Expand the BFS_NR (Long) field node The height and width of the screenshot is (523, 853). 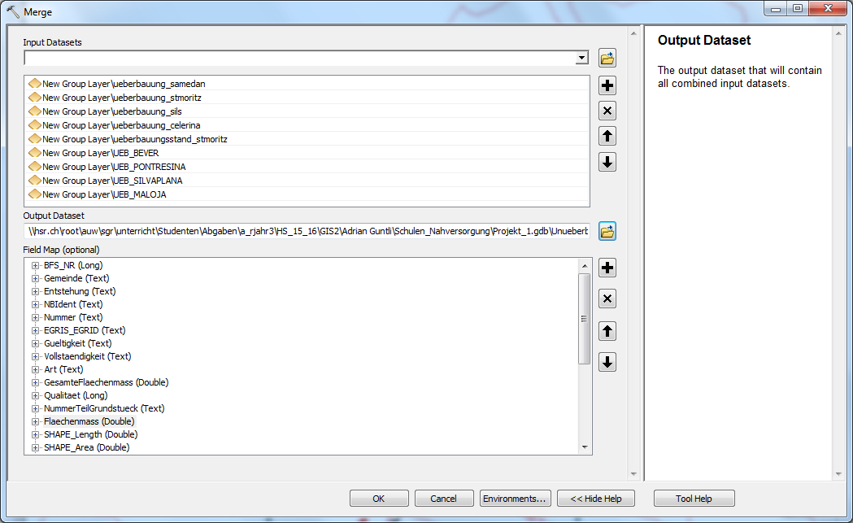[36, 265]
